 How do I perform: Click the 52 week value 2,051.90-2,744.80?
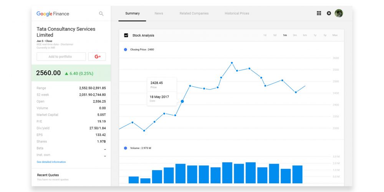[92, 95]
